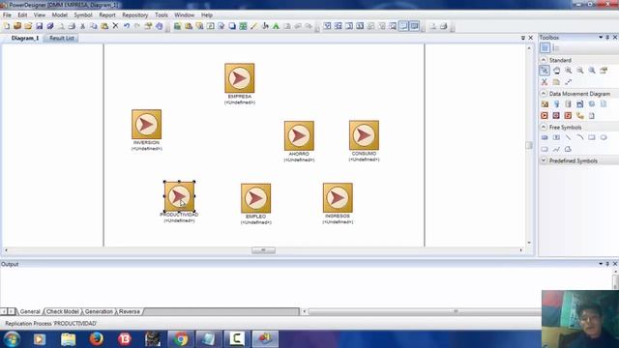This screenshot has height=348, width=619.
Task: Open the Tools menu
Action: pos(162,15)
